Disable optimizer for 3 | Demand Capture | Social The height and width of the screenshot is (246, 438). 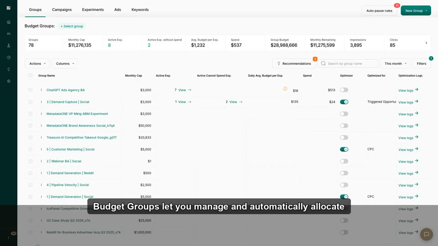pos(344,102)
